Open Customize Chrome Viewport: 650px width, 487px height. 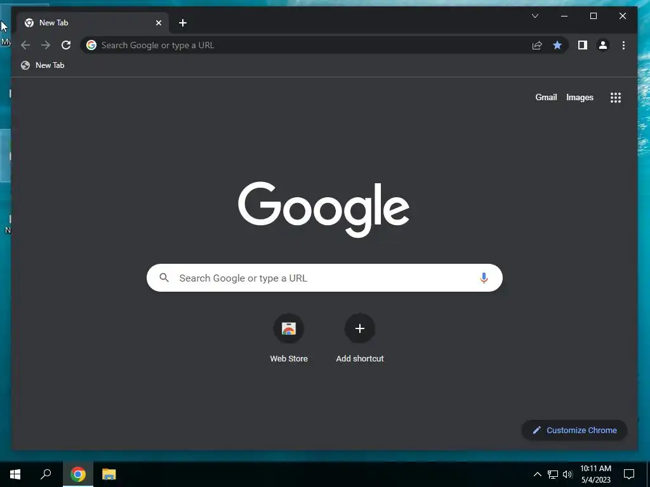(x=574, y=431)
